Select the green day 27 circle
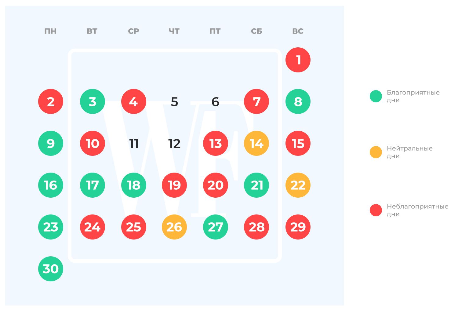 pos(216,227)
